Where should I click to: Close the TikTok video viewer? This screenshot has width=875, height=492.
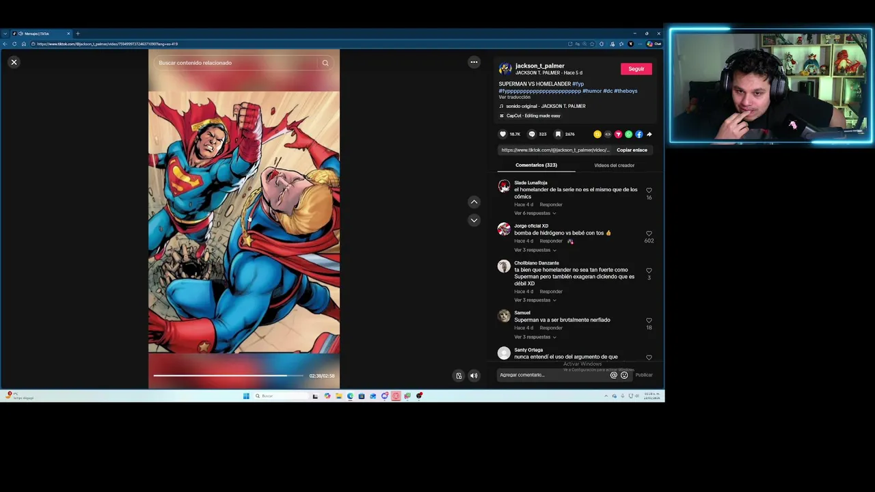(x=14, y=62)
